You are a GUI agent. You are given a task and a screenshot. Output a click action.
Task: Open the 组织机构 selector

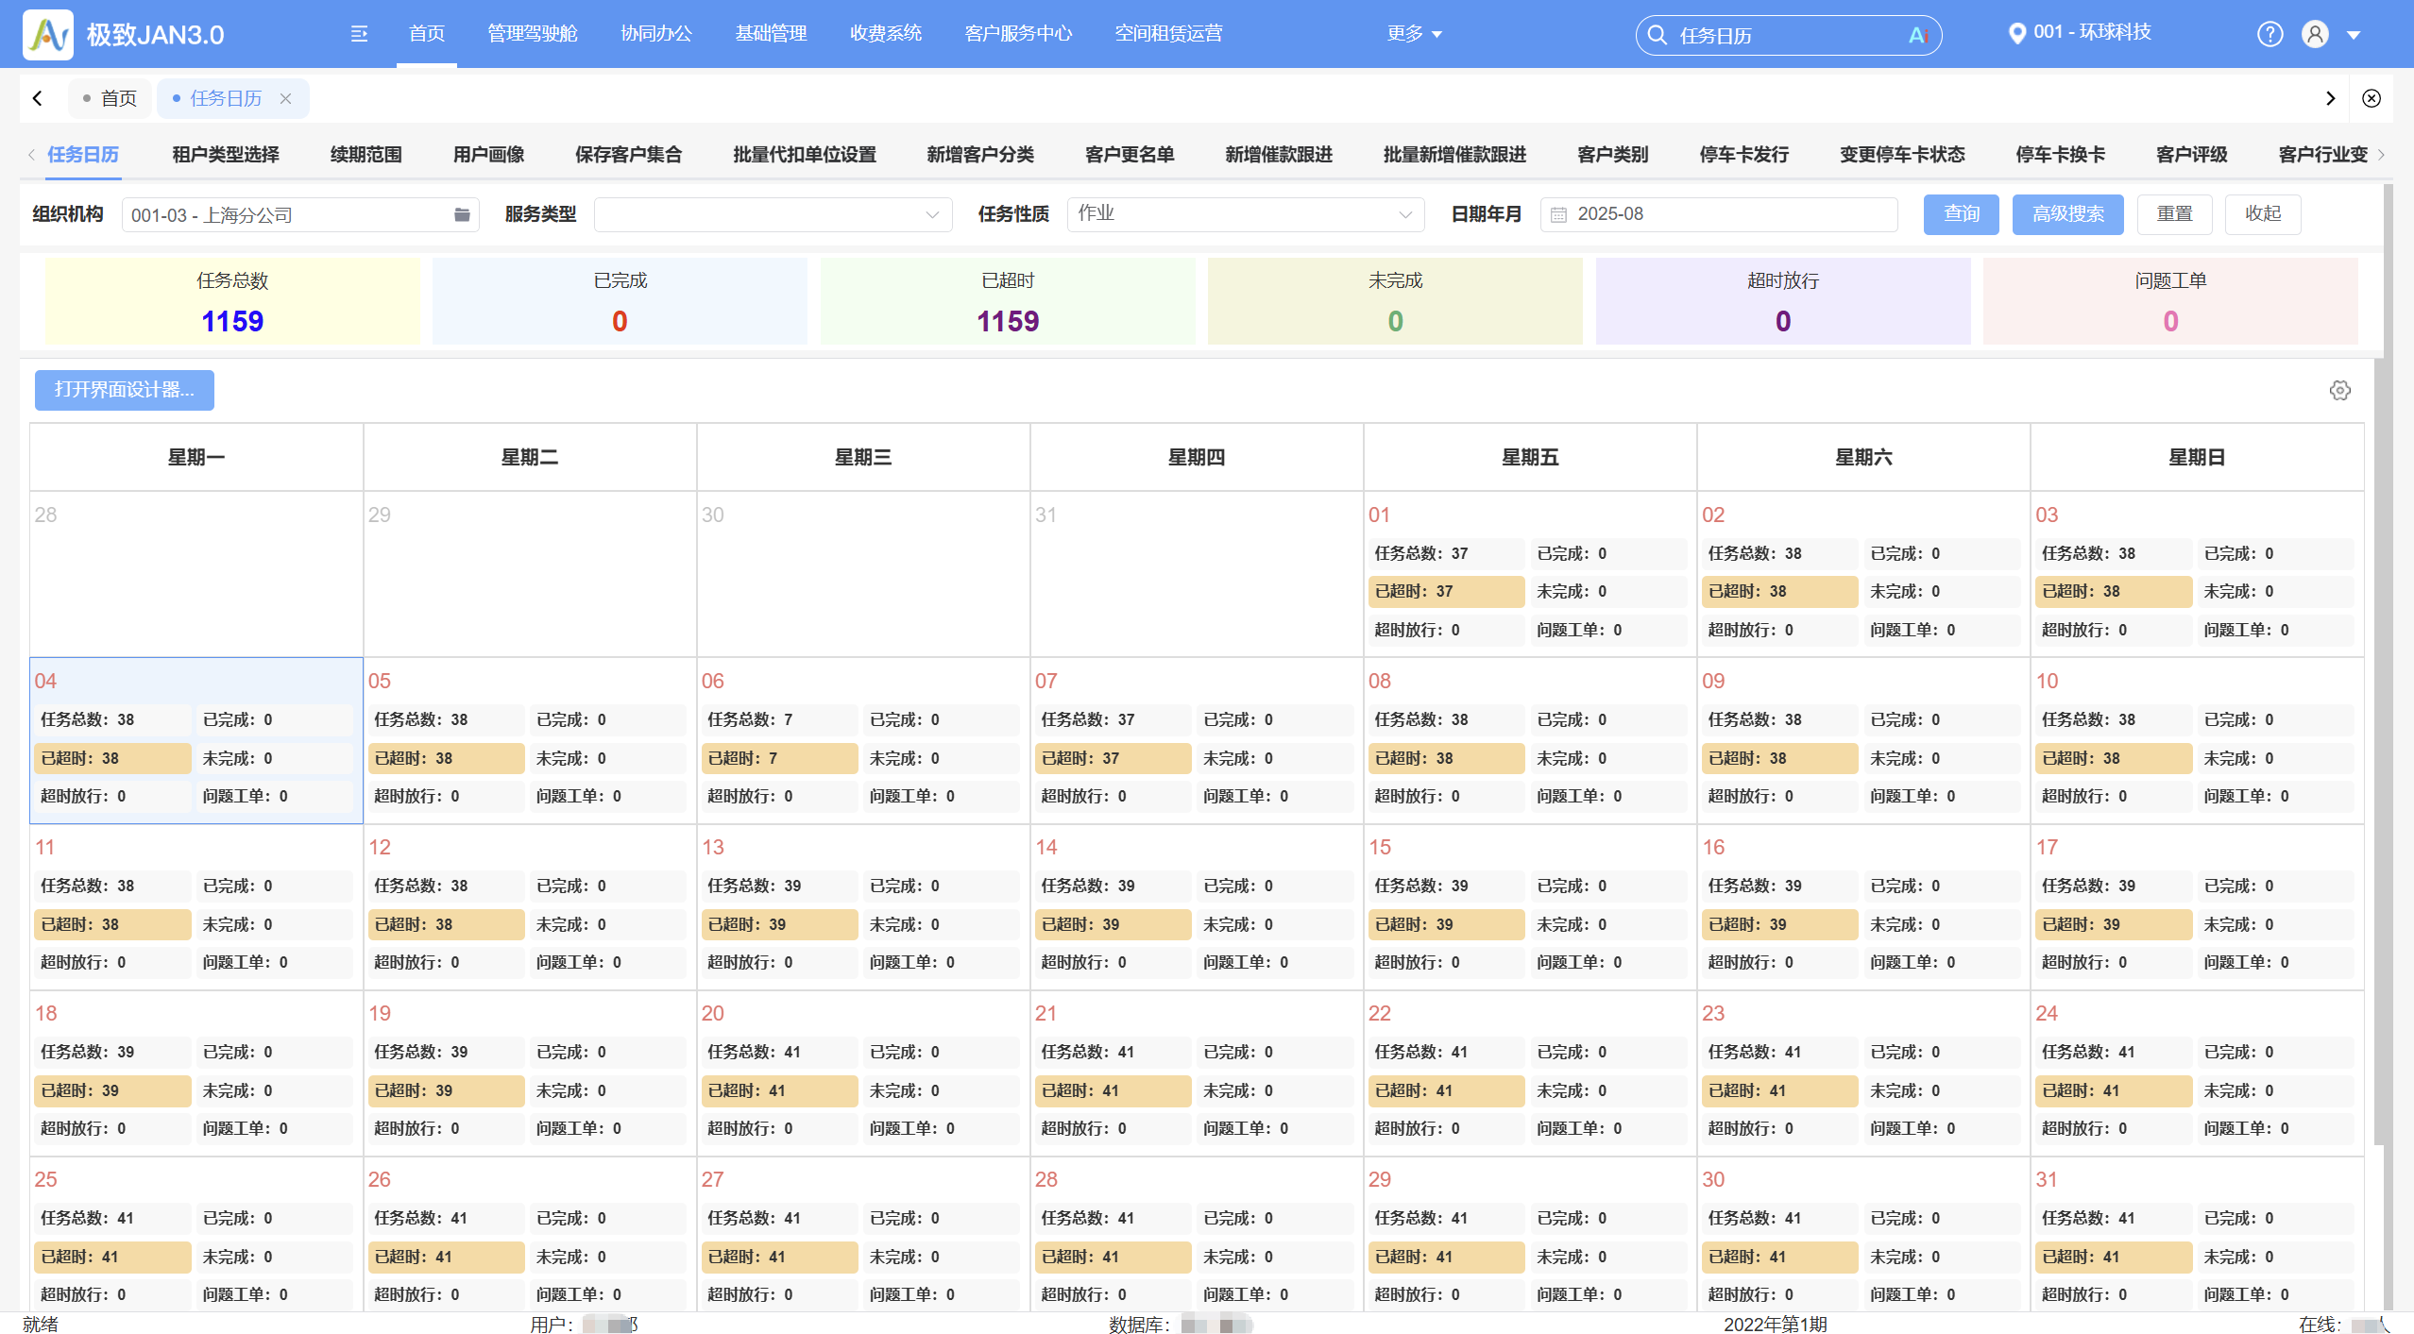[x=300, y=215]
